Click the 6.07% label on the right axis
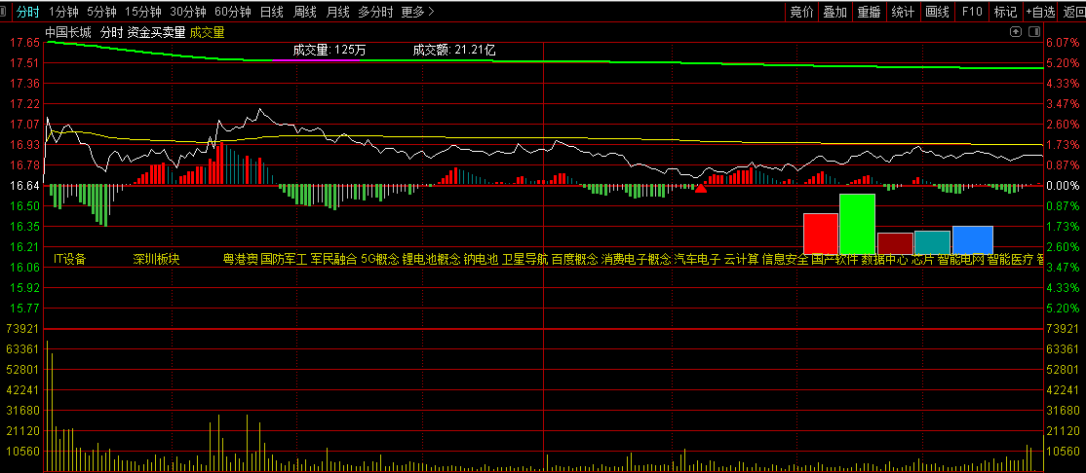The image size is (1086, 473). [1064, 43]
